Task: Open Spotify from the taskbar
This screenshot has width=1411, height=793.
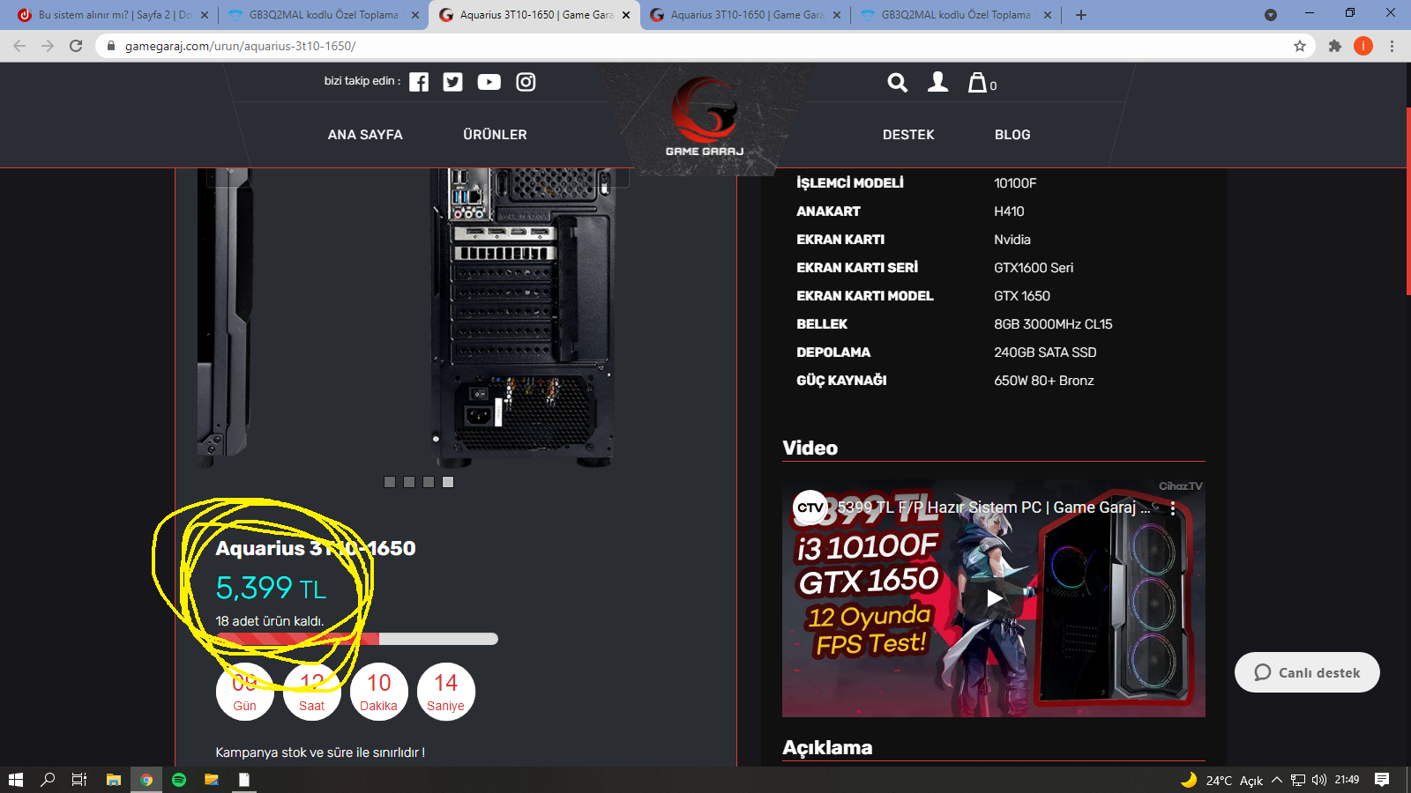Action: (179, 780)
